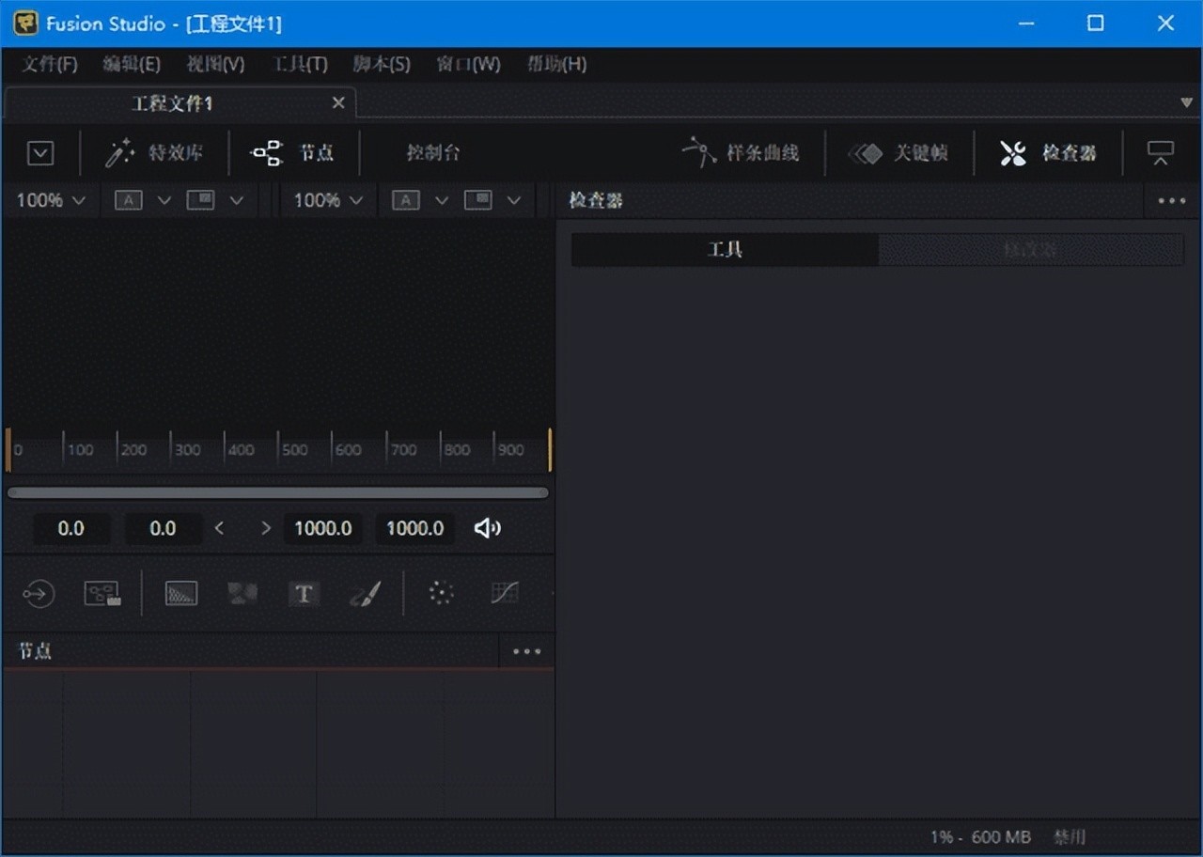
Task: Toggle the 节点 nodes panel button
Action: click(292, 153)
